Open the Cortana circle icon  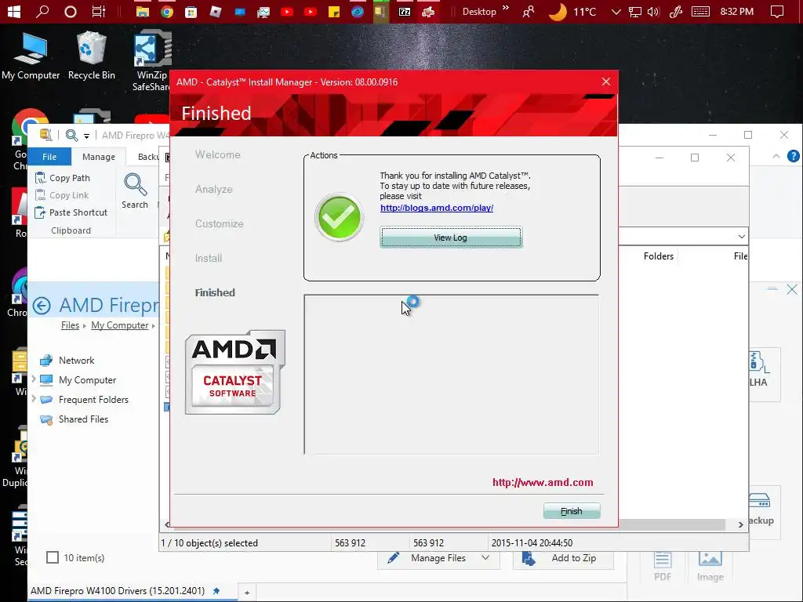click(x=70, y=11)
